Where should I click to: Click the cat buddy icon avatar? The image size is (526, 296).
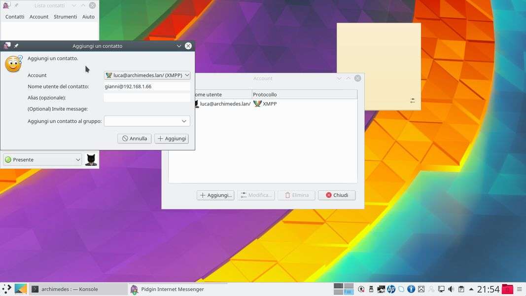point(91,159)
